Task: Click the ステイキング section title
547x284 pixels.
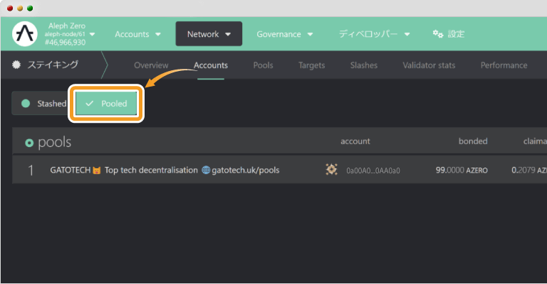Action: tap(53, 65)
